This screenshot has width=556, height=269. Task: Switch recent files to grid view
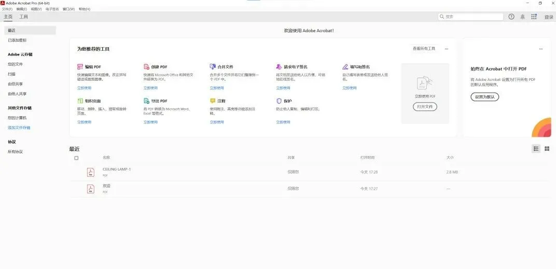point(547,149)
